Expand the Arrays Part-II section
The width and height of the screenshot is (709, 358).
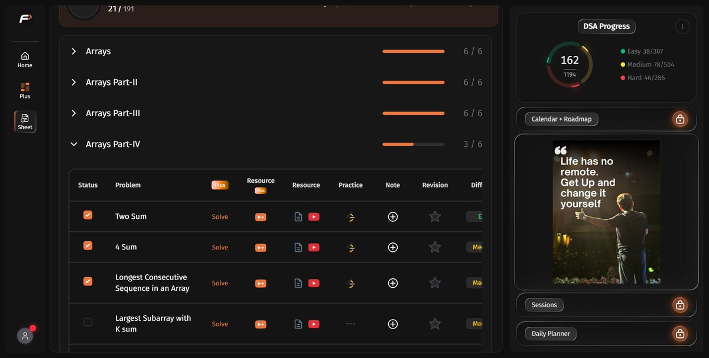click(x=74, y=82)
